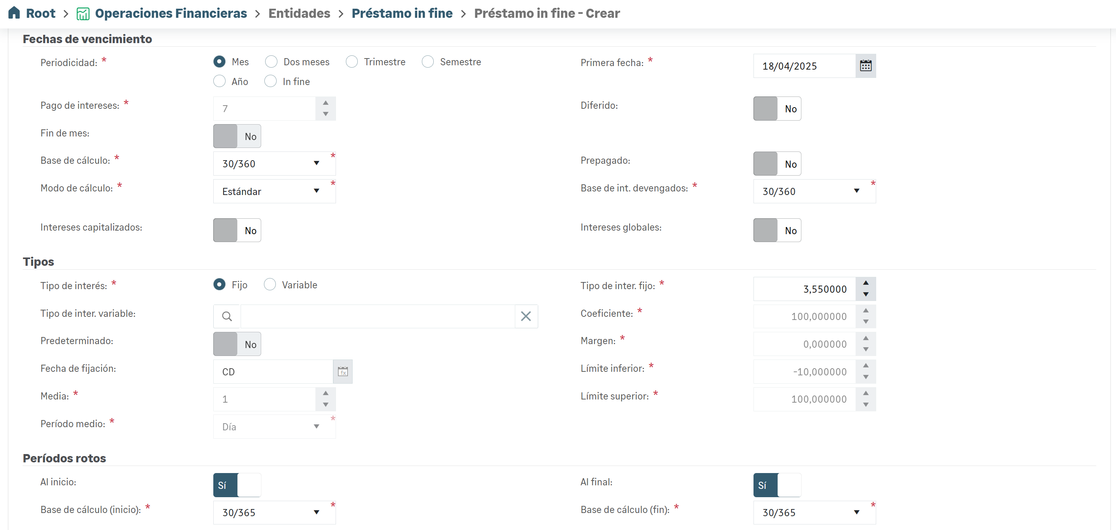
Task: Click the Primera fecha date field
Action: tap(804, 66)
